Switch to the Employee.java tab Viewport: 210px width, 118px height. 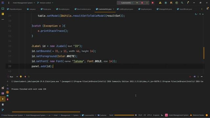[145, 9]
